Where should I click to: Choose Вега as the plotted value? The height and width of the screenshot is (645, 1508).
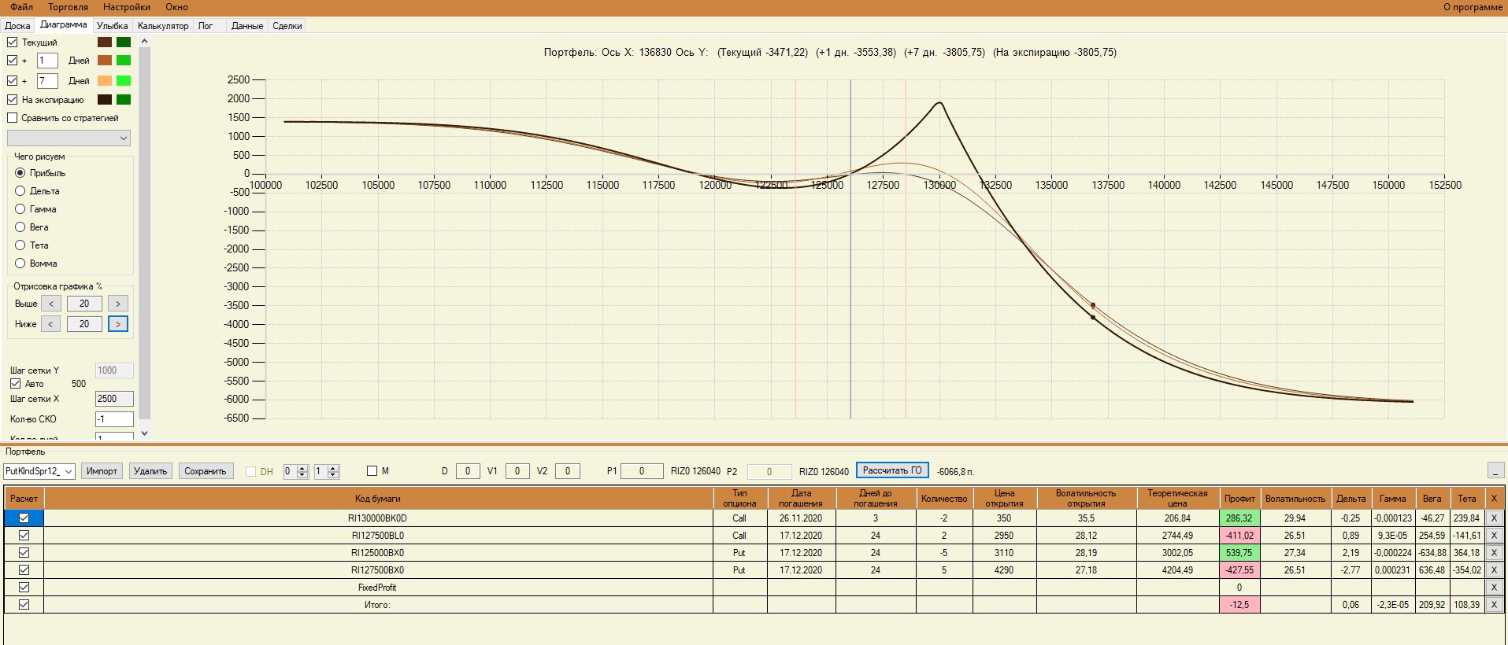20,227
